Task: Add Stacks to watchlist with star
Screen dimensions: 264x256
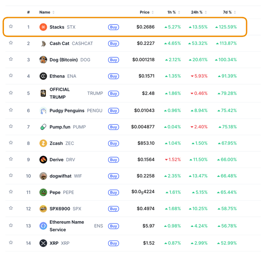Action: click(x=11, y=26)
